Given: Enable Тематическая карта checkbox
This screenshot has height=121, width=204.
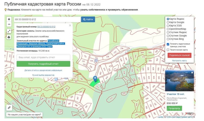Looking at the screenshot, I should (x=168, y=50).
